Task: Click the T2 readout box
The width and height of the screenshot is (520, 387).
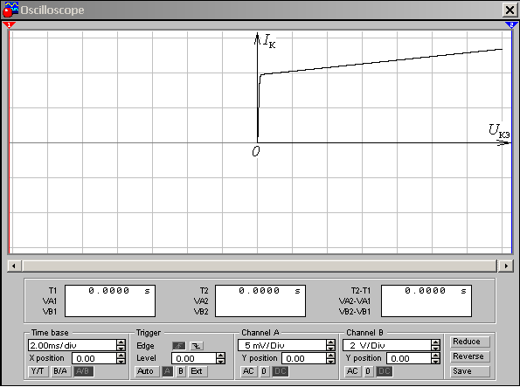Action: click(260, 301)
